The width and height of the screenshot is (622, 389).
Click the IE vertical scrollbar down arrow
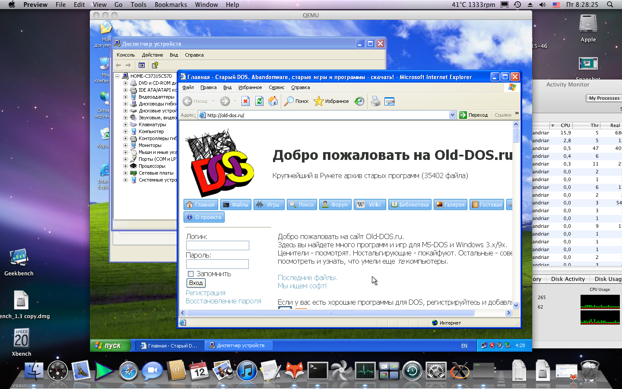pyautogui.click(x=516, y=305)
